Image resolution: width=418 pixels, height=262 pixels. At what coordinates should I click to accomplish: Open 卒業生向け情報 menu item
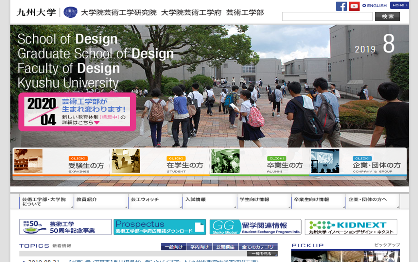coord(318,202)
